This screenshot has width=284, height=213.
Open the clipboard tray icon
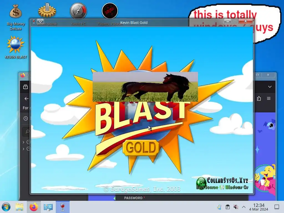click(x=228, y=207)
